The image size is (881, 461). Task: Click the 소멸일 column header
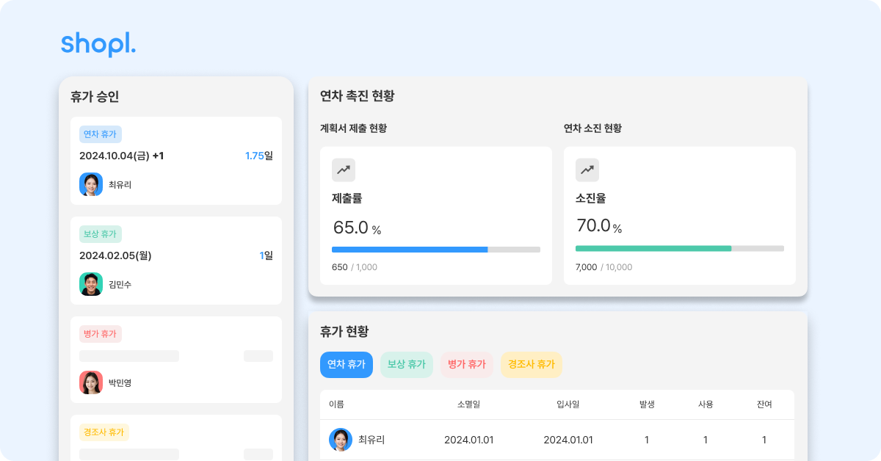point(468,404)
